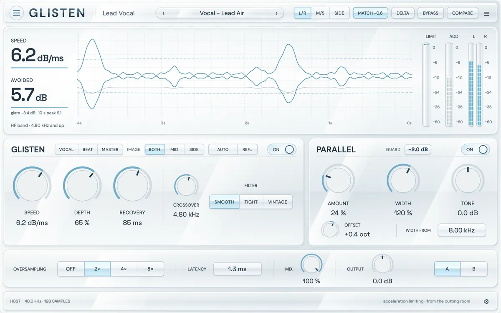Toggle the MATCH -0.6 button
The height and width of the screenshot is (313, 501).
point(370,13)
